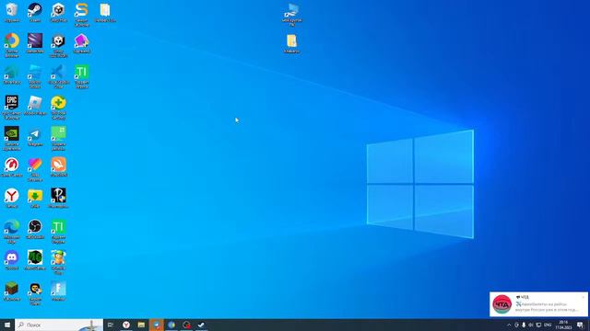Select the folder below This PC
This screenshot has width=590, height=331.
pyautogui.click(x=292, y=43)
